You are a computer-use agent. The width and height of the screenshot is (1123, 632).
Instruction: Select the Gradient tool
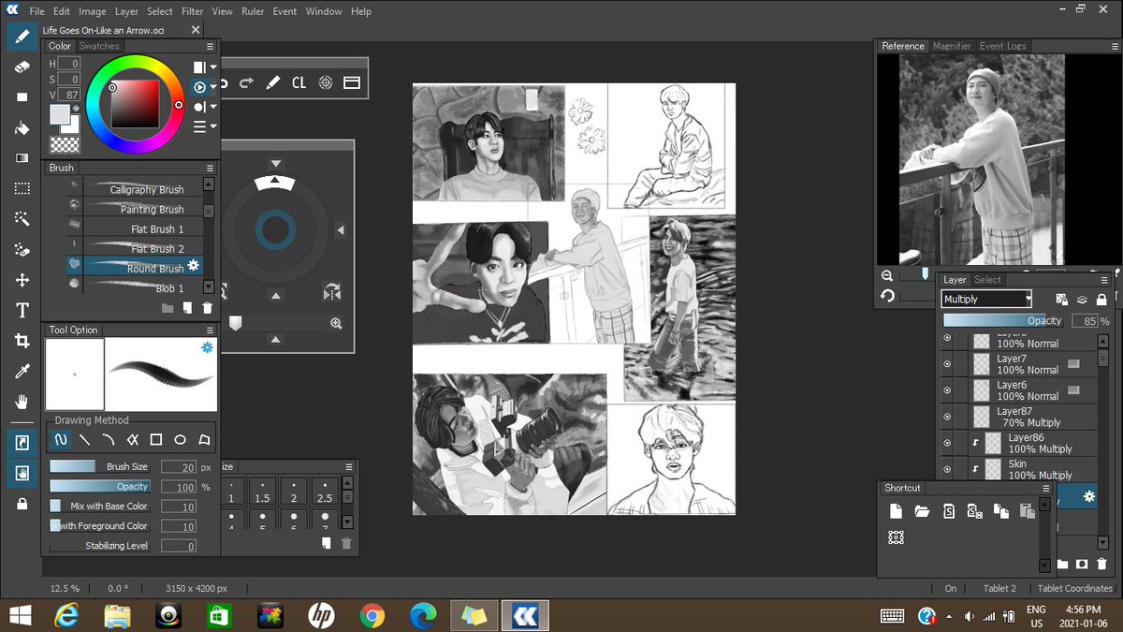tap(22, 158)
